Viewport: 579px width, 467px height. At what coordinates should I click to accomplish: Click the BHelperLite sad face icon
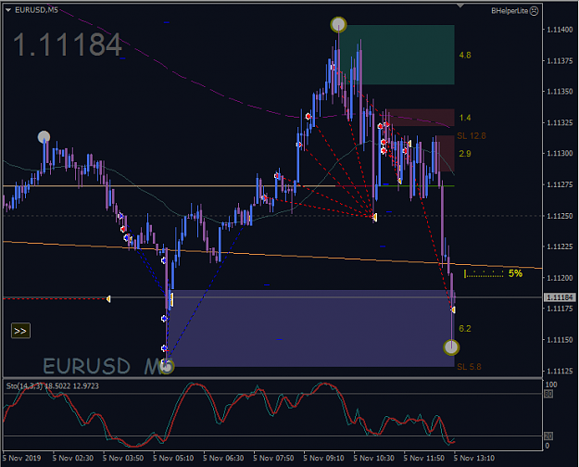(534, 11)
